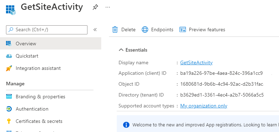
Task: Click the Integration assistant rocket icon
Action: 9,68
